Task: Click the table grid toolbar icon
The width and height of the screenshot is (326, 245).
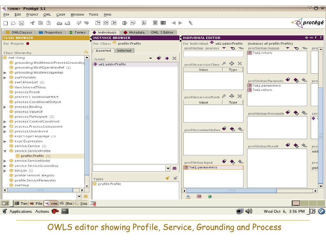Action: click(x=163, y=23)
